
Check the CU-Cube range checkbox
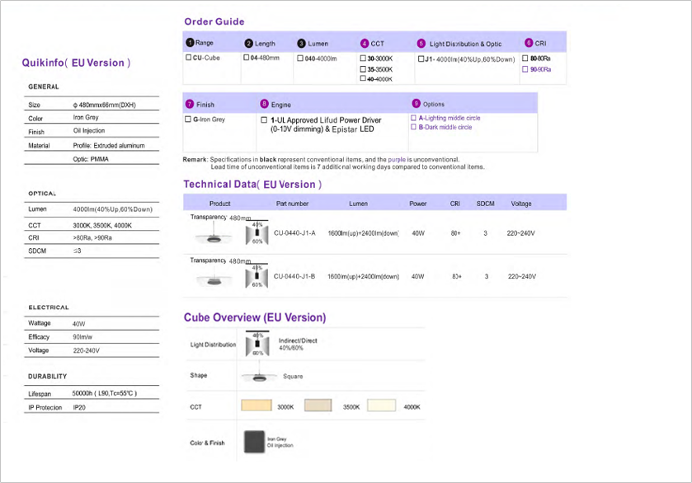(x=189, y=59)
